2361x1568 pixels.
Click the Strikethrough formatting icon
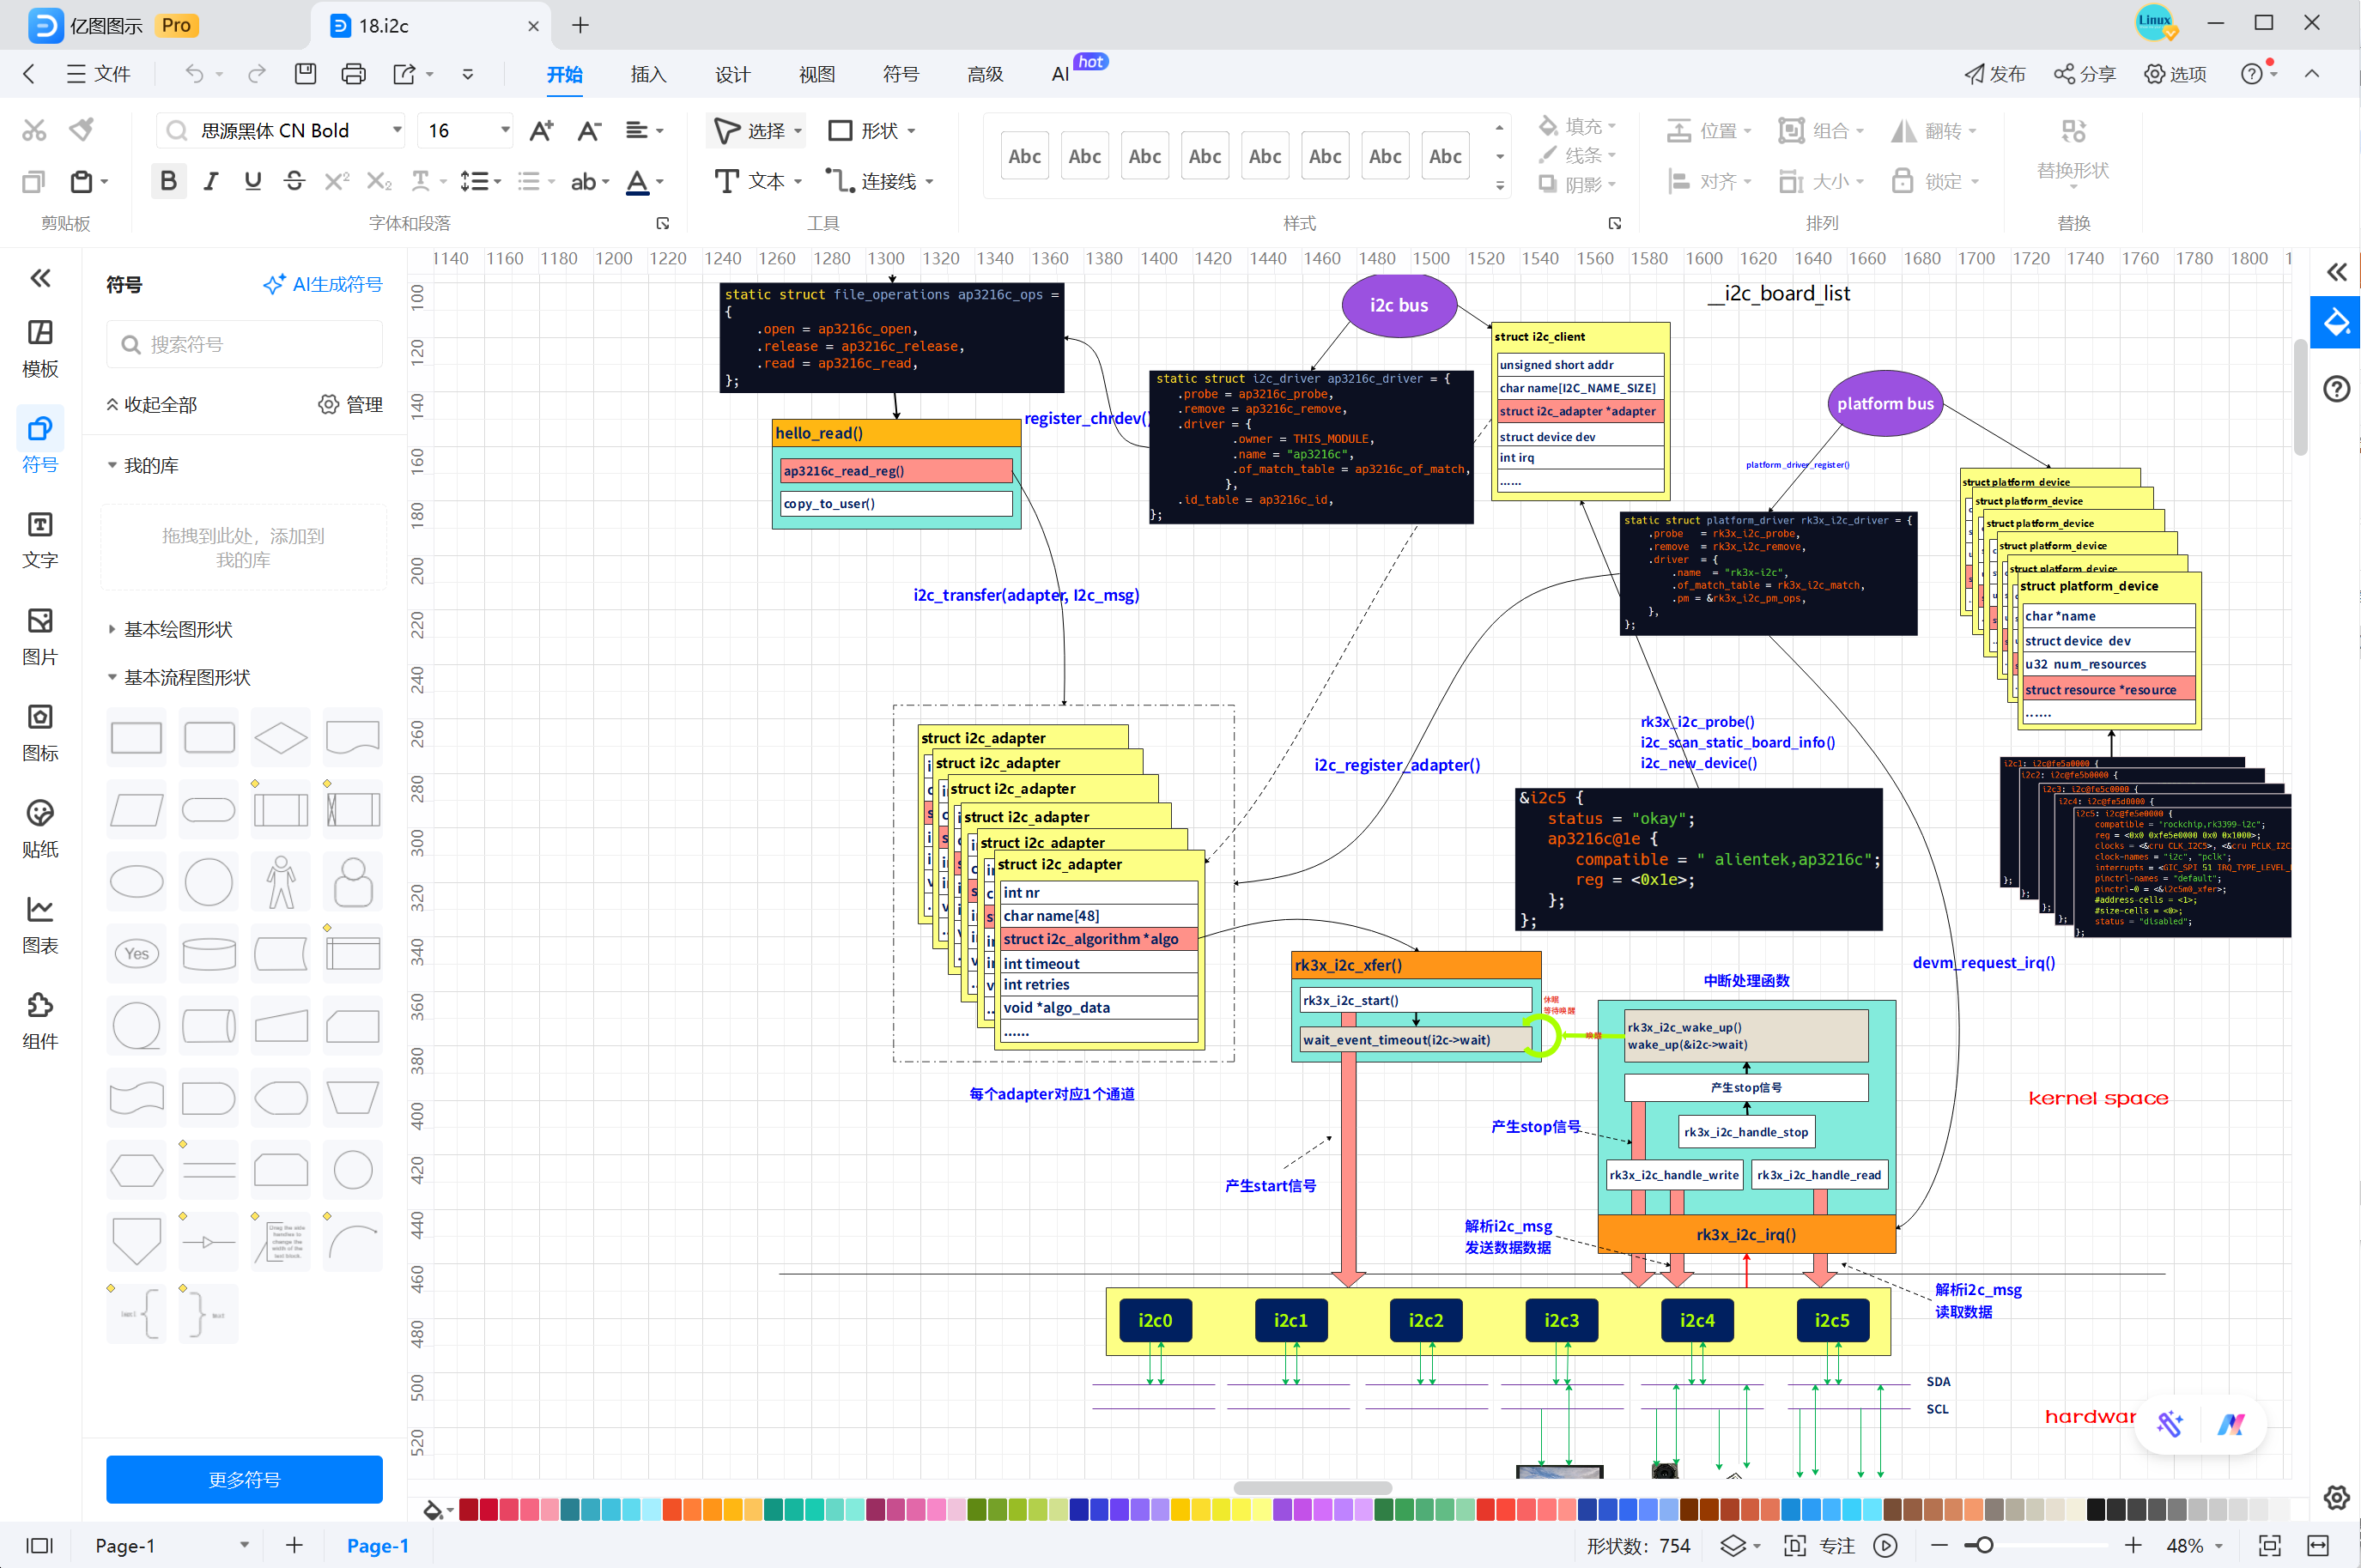click(x=294, y=181)
